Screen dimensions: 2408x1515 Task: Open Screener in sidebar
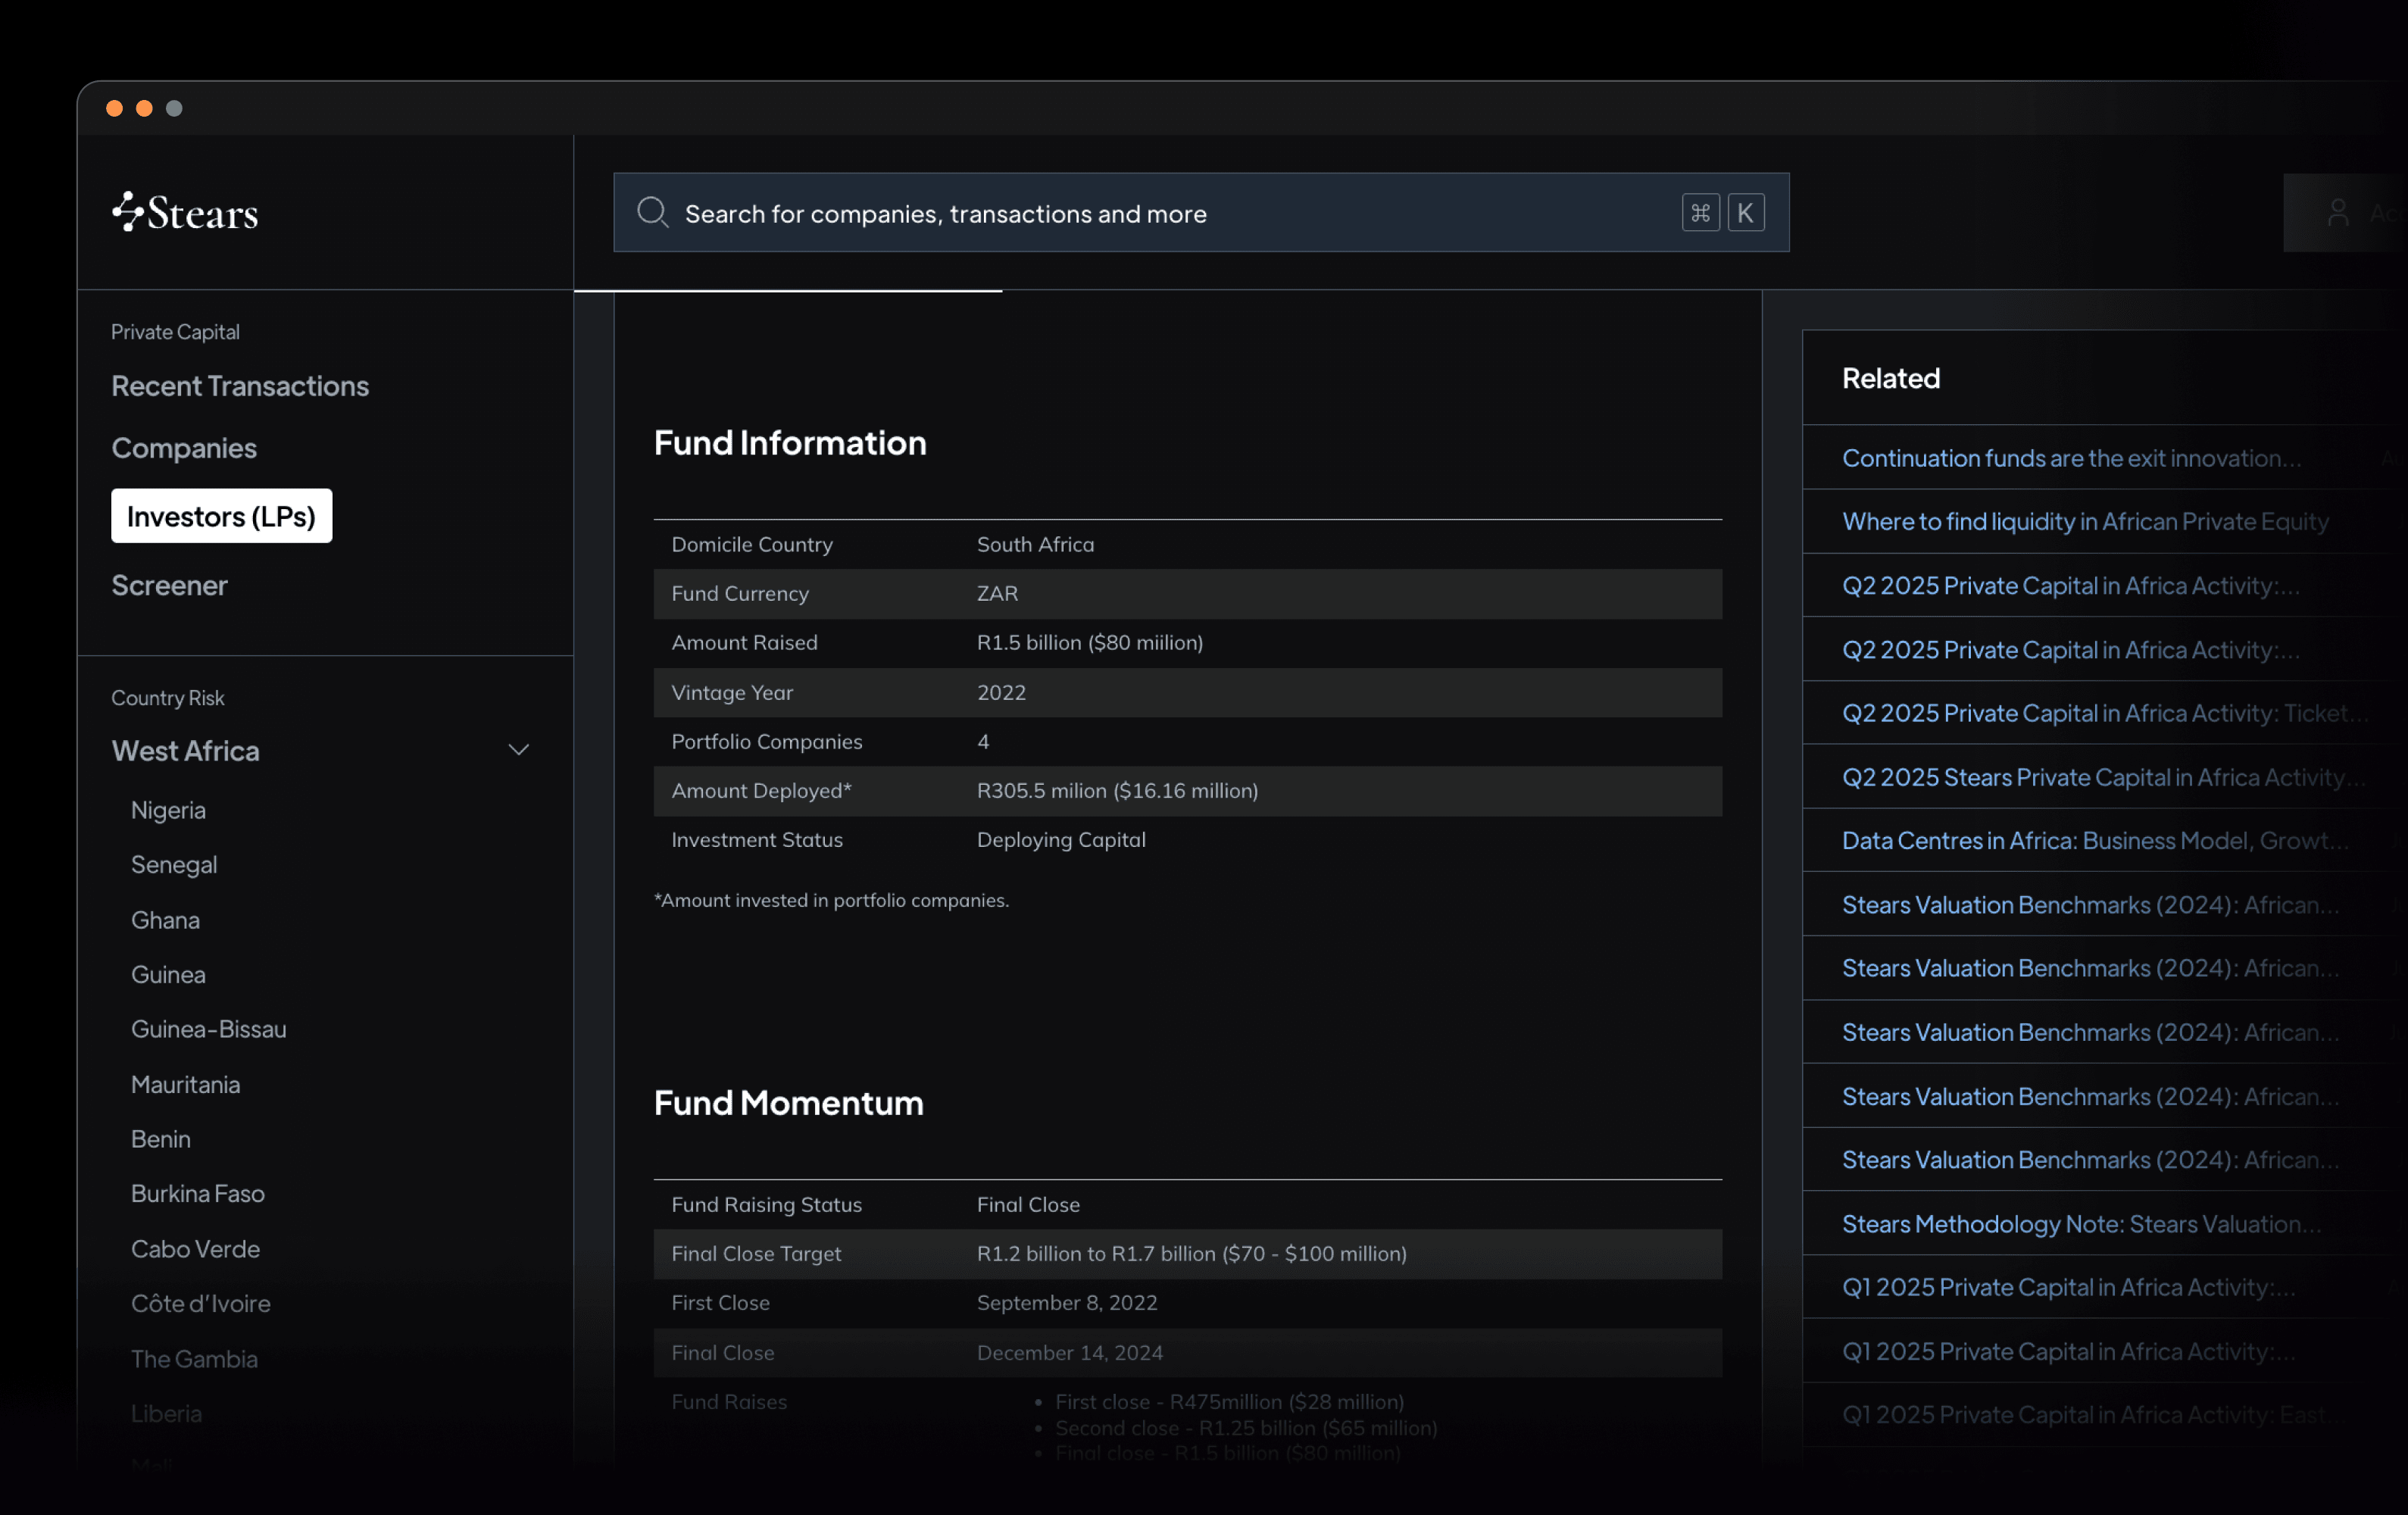169,585
